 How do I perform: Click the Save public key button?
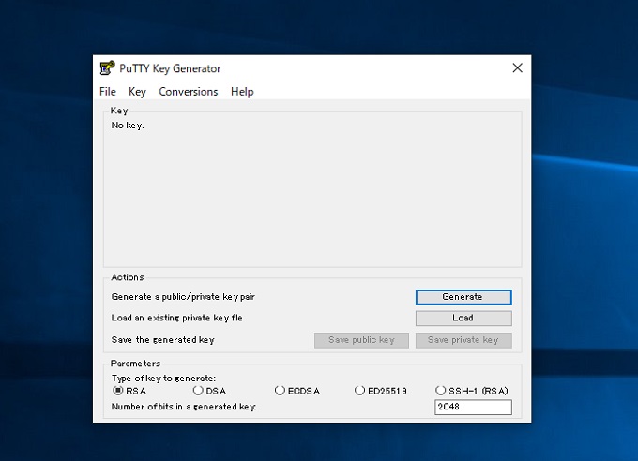[361, 340]
